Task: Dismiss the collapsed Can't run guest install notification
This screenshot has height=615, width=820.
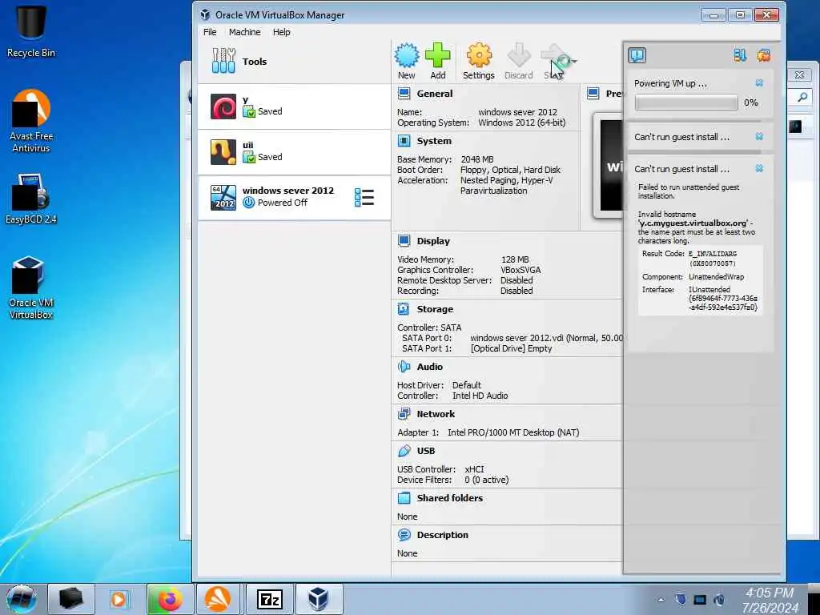Action: [759, 136]
